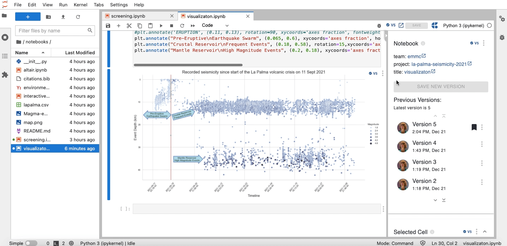The image size is (507, 246).
Task: Save the notebook with the disk icon
Action: click(x=108, y=26)
